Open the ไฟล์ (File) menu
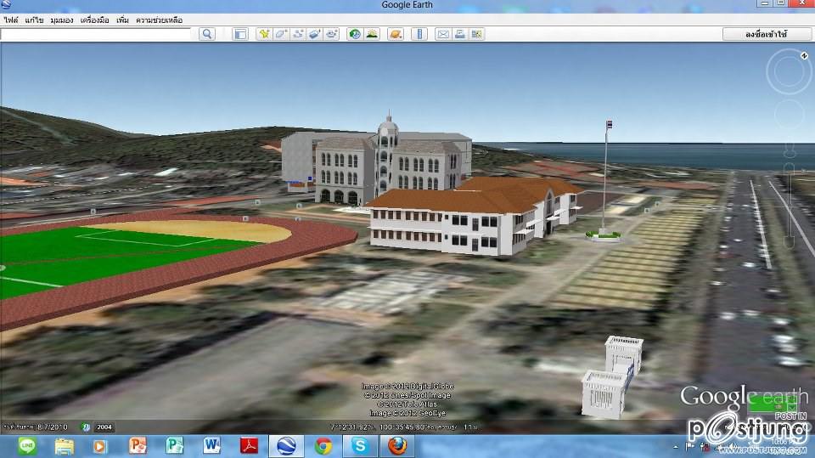Image resolution: width=815 pixels, height=458 pixels. click(11, 20)
